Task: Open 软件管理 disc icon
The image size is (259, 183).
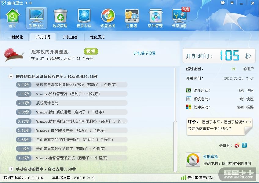Action: pyautogui.click(x=155, y=18)
